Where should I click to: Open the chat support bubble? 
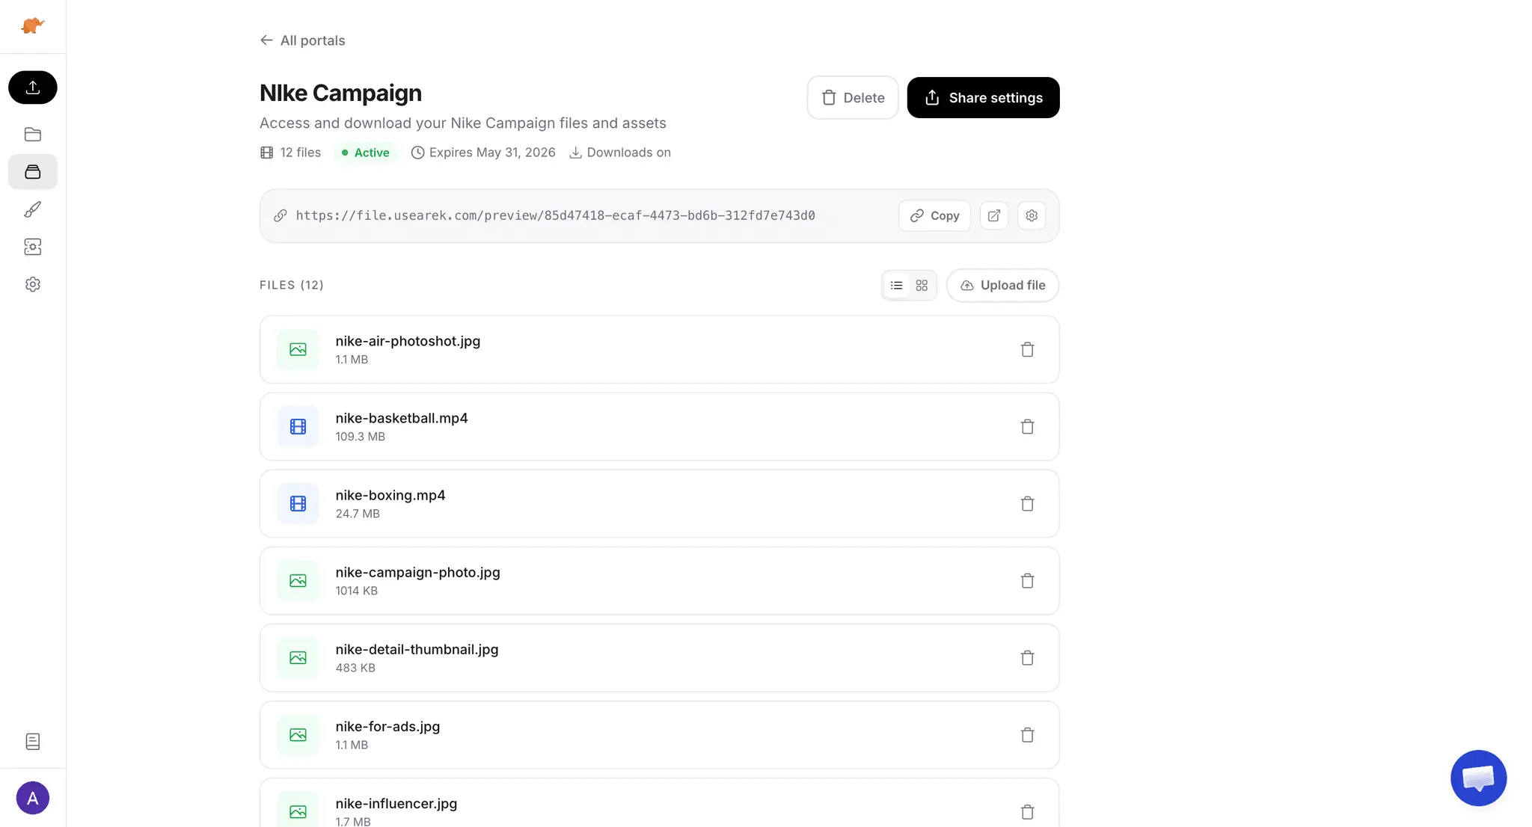[1478, 778]
